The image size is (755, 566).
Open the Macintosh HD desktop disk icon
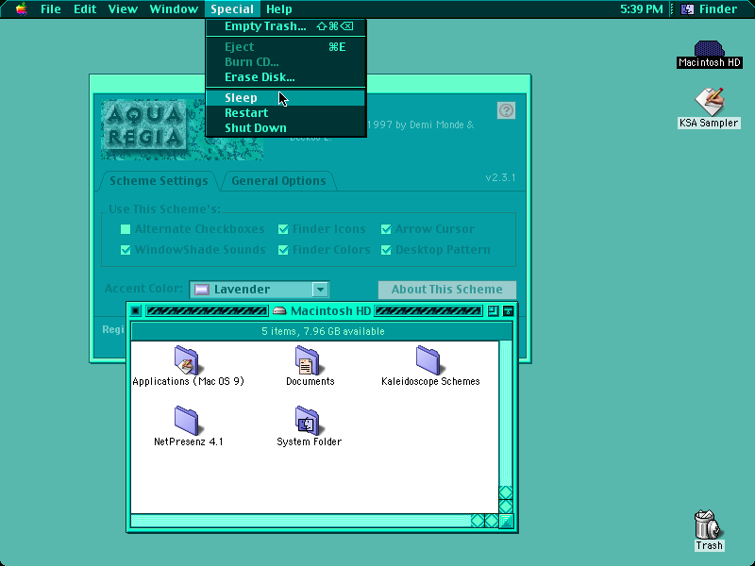(709, 48)
